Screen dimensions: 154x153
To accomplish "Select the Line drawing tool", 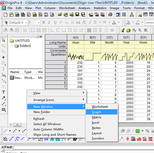I will pyautogui.click(x=4, y=104).
